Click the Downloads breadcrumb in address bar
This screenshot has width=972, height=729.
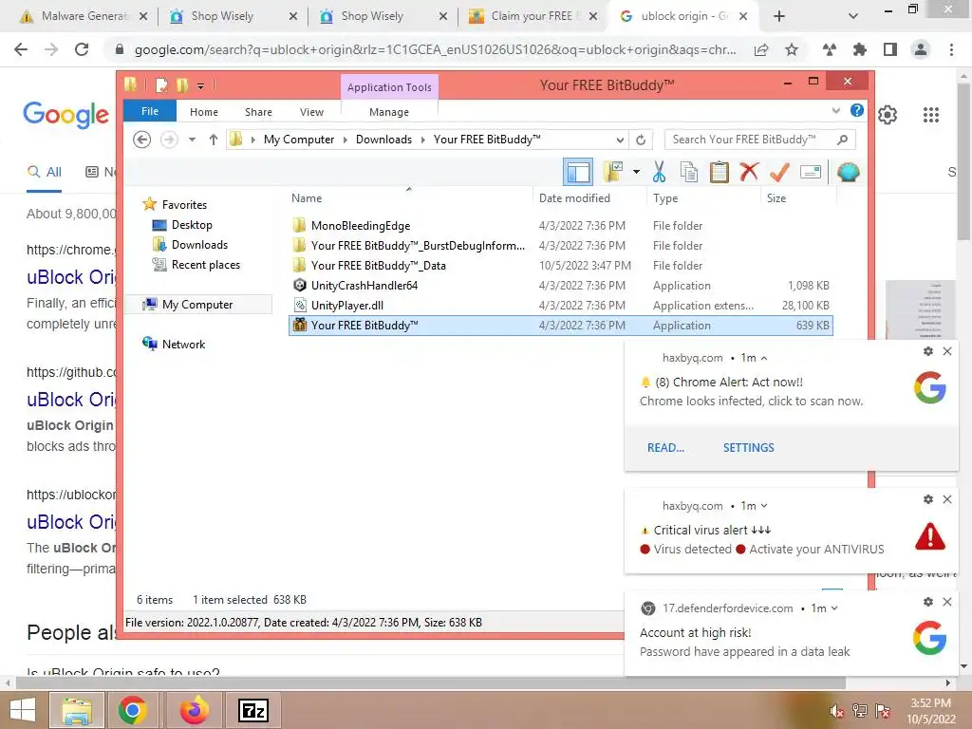click(383, 140)
